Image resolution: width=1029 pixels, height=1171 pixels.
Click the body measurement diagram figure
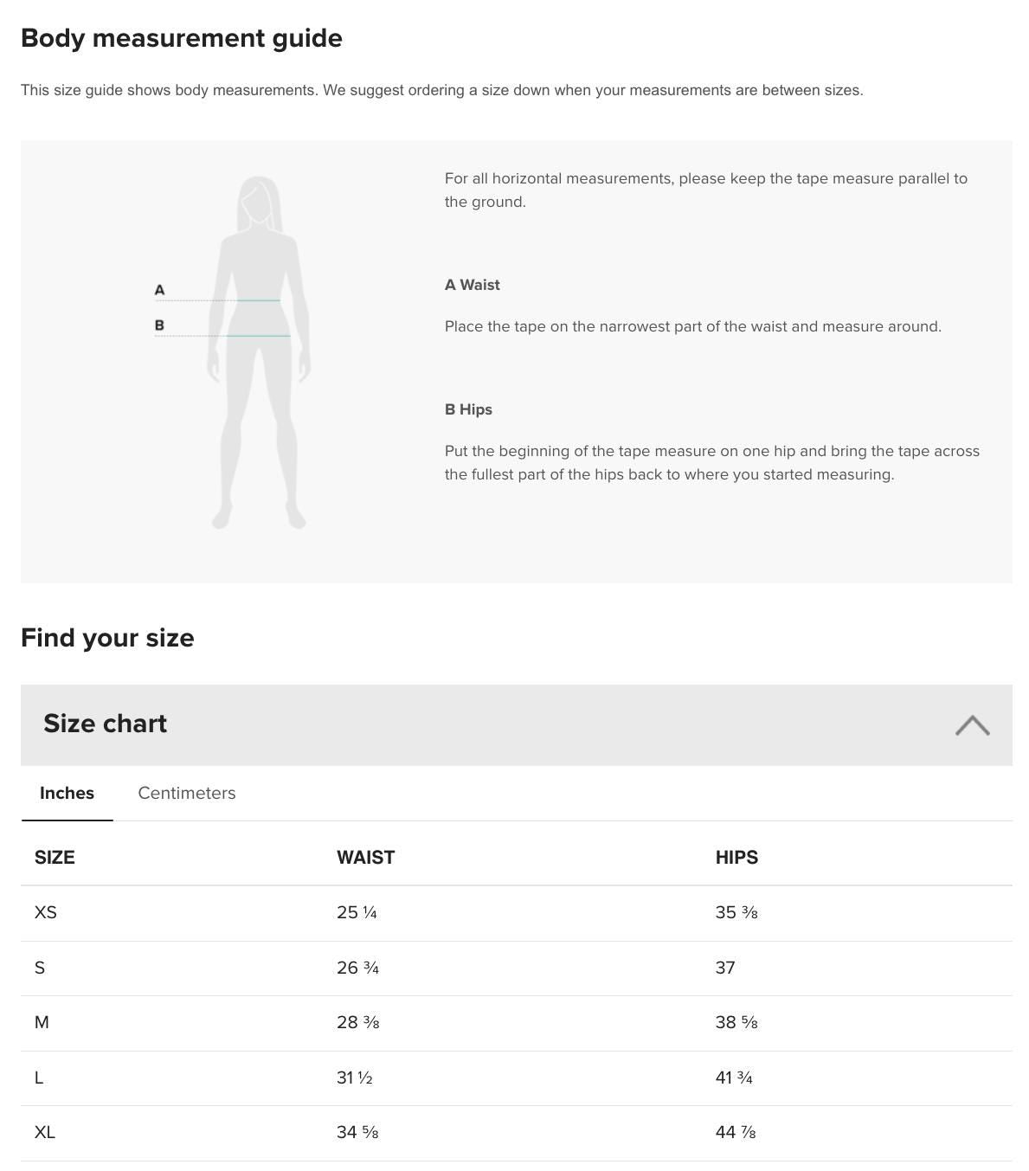(x=258, y=346)
